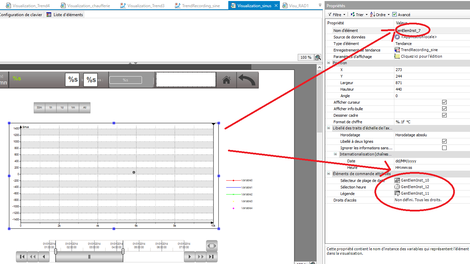The width and height of the screenshot is (470, 264).
Task: Click the fast-rewind double arrow button
Action: (32, 256)
